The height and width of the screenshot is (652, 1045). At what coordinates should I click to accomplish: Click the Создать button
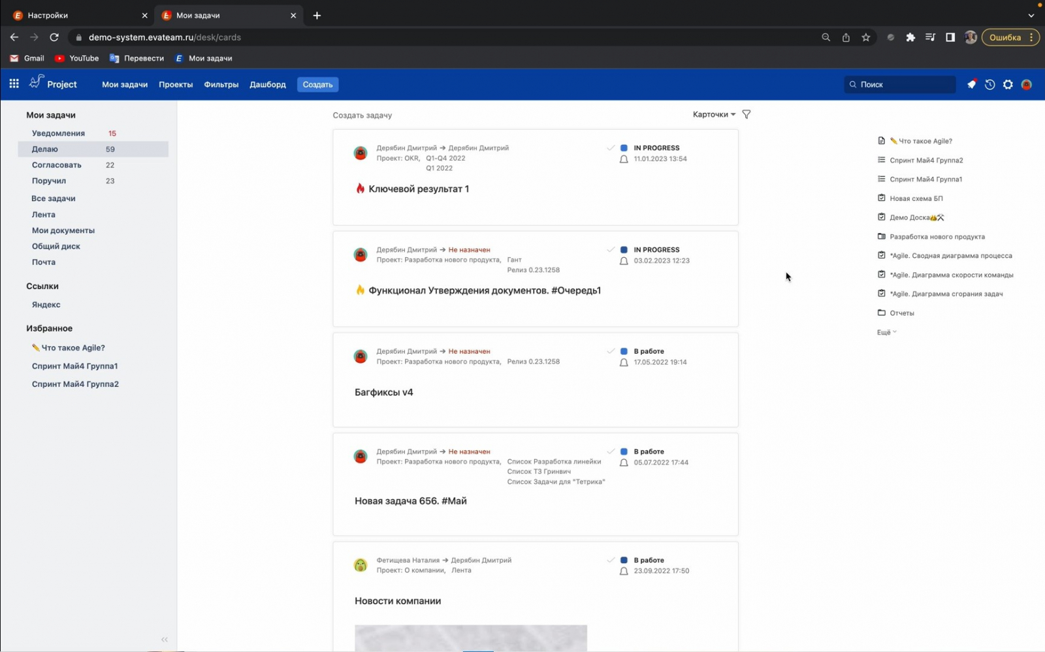317,84
